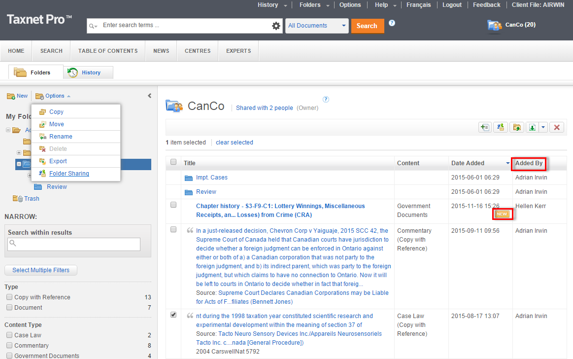Switch to the History tab beside Folders
Screen dimensions: 573x359
click(88, 72)
